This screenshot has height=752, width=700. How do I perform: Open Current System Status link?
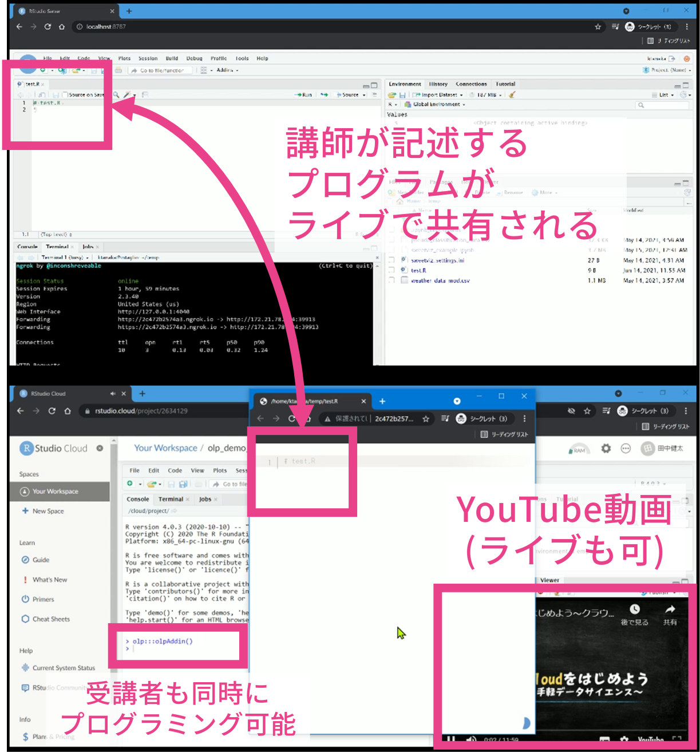pos(58,668)
